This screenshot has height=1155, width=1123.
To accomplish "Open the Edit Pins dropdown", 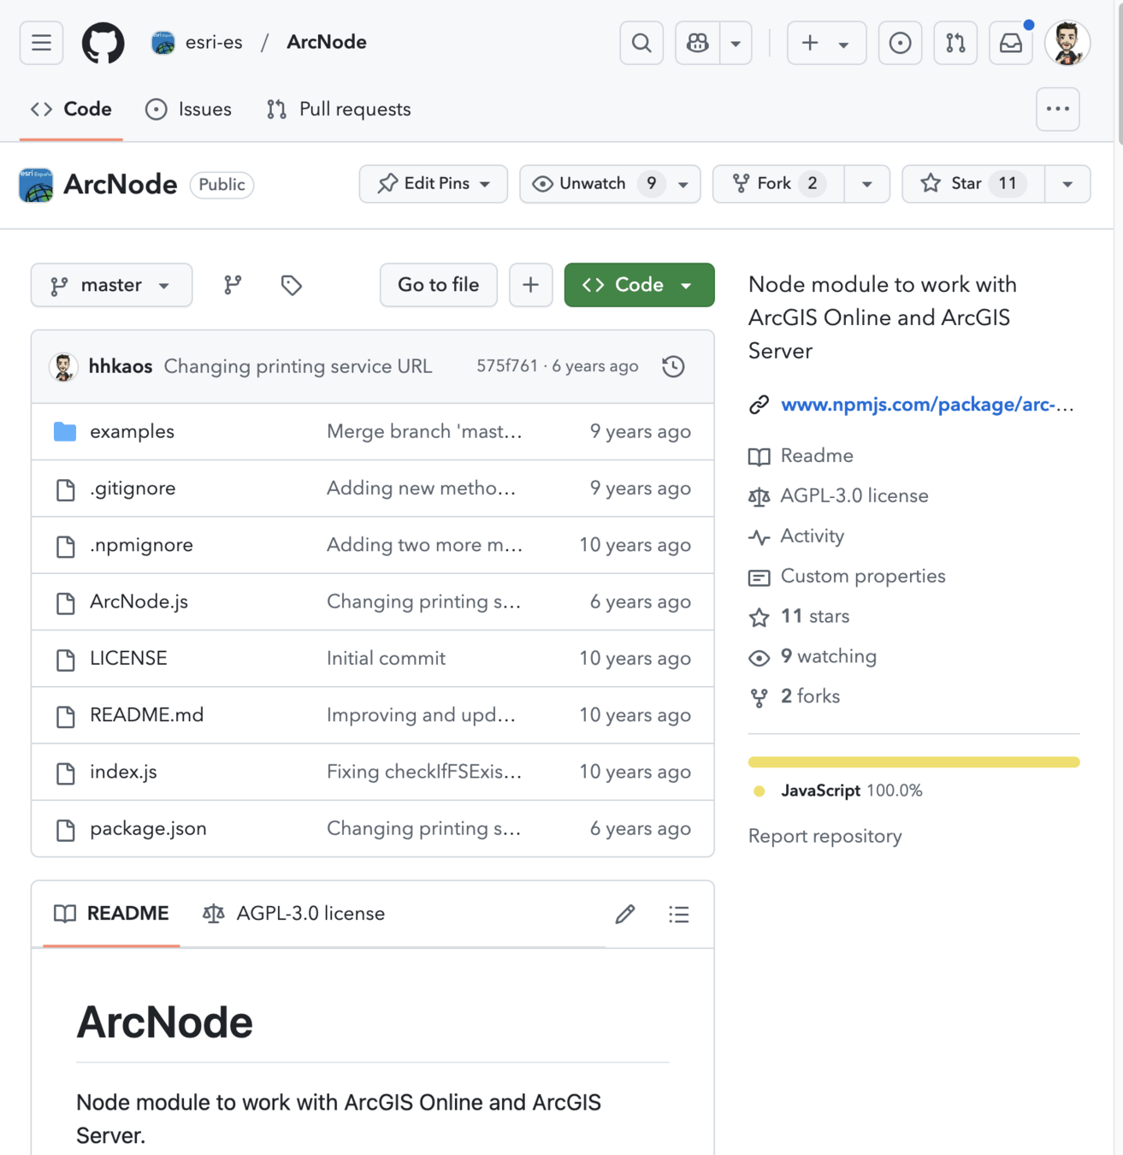I will [x=434, y=184].
